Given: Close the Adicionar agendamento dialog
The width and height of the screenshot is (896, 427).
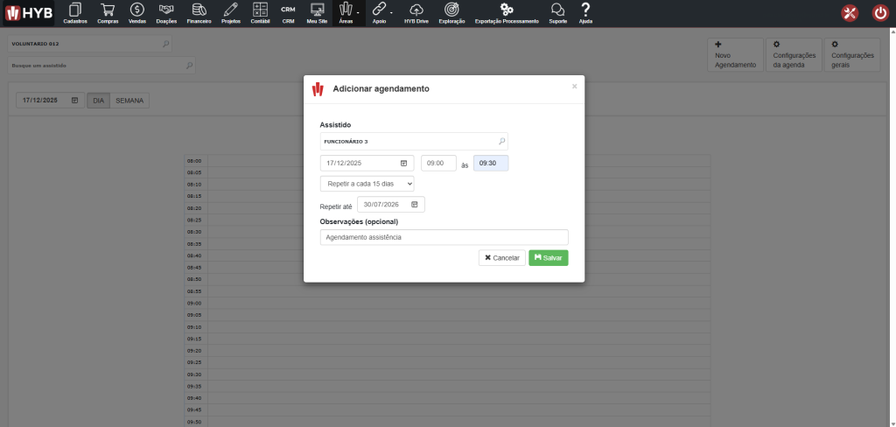Looking at the screenshot, I should point(574,87).
